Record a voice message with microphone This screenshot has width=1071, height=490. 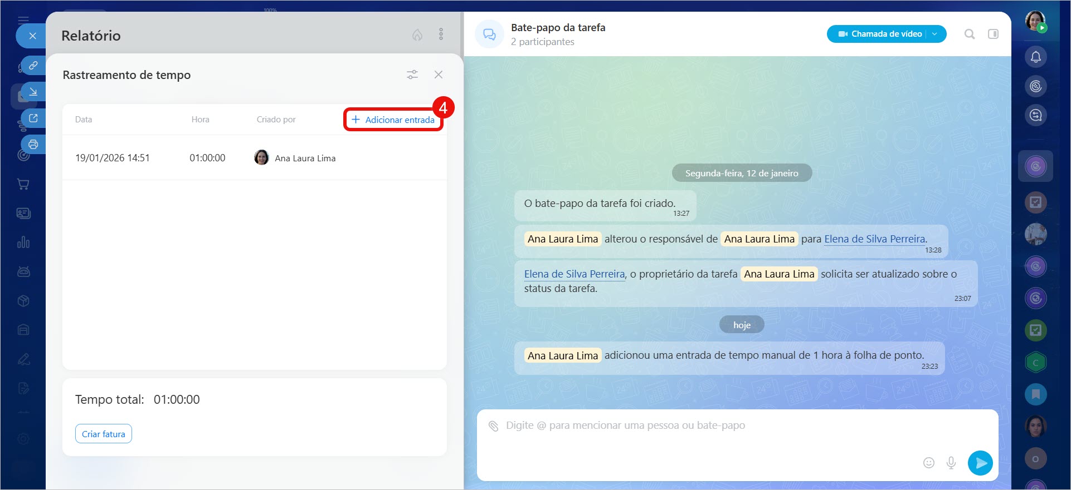tap(951, 463)
